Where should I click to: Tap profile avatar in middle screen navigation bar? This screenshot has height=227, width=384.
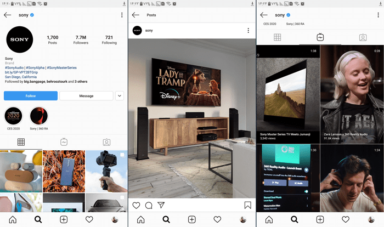[243, 219]
